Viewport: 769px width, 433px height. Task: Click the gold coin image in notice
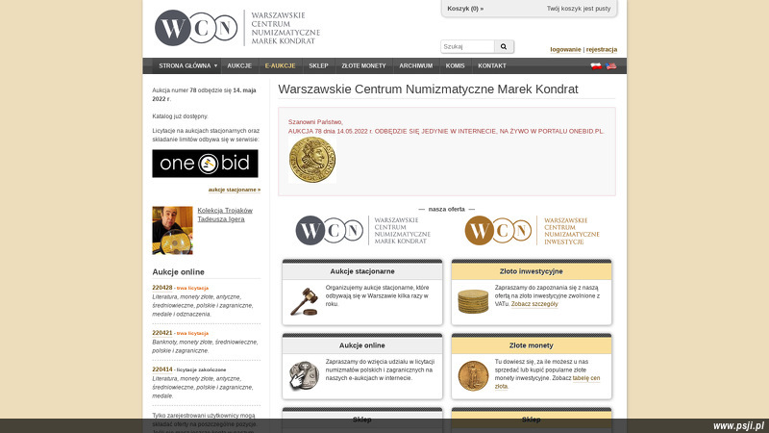(311, 160)
